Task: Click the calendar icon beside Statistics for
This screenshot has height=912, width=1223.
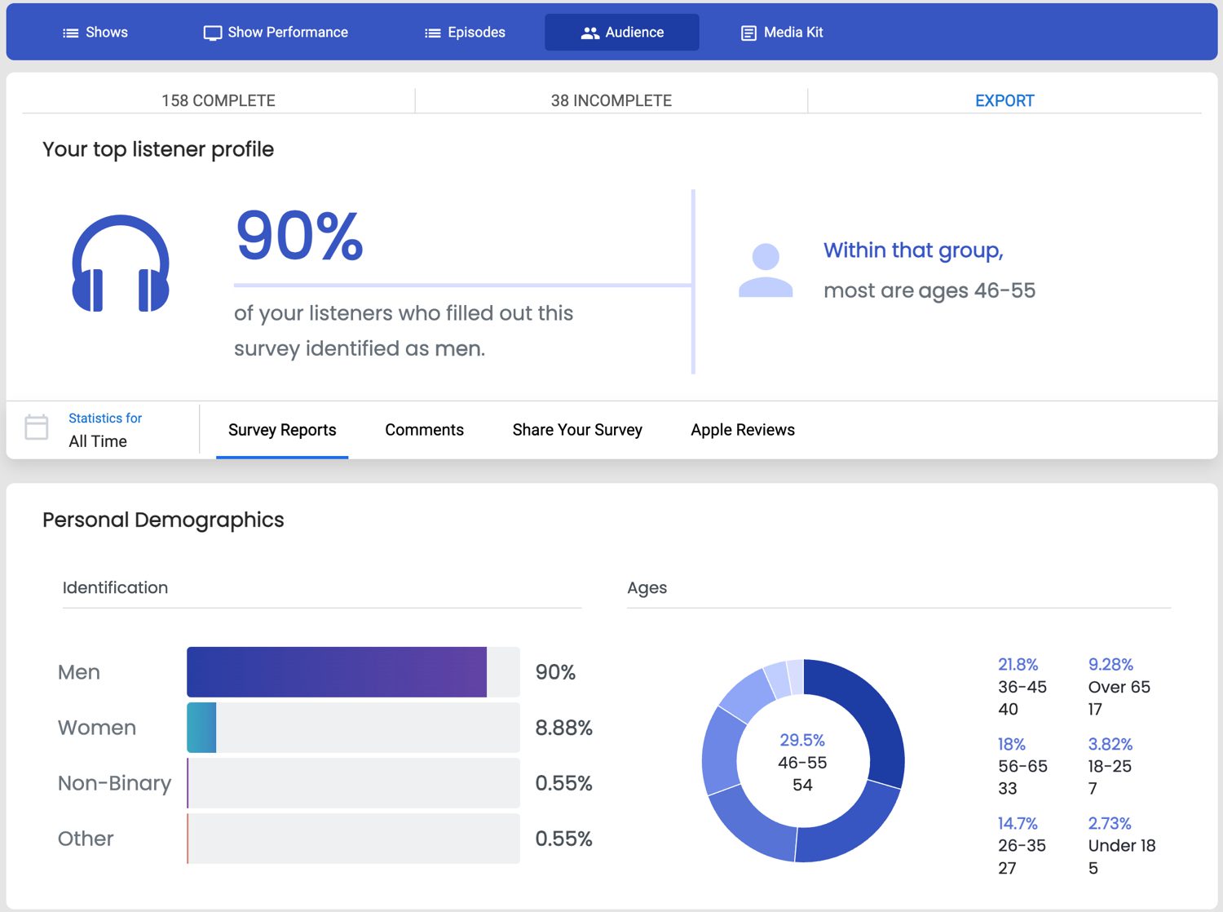Action: tap(37, 427)
